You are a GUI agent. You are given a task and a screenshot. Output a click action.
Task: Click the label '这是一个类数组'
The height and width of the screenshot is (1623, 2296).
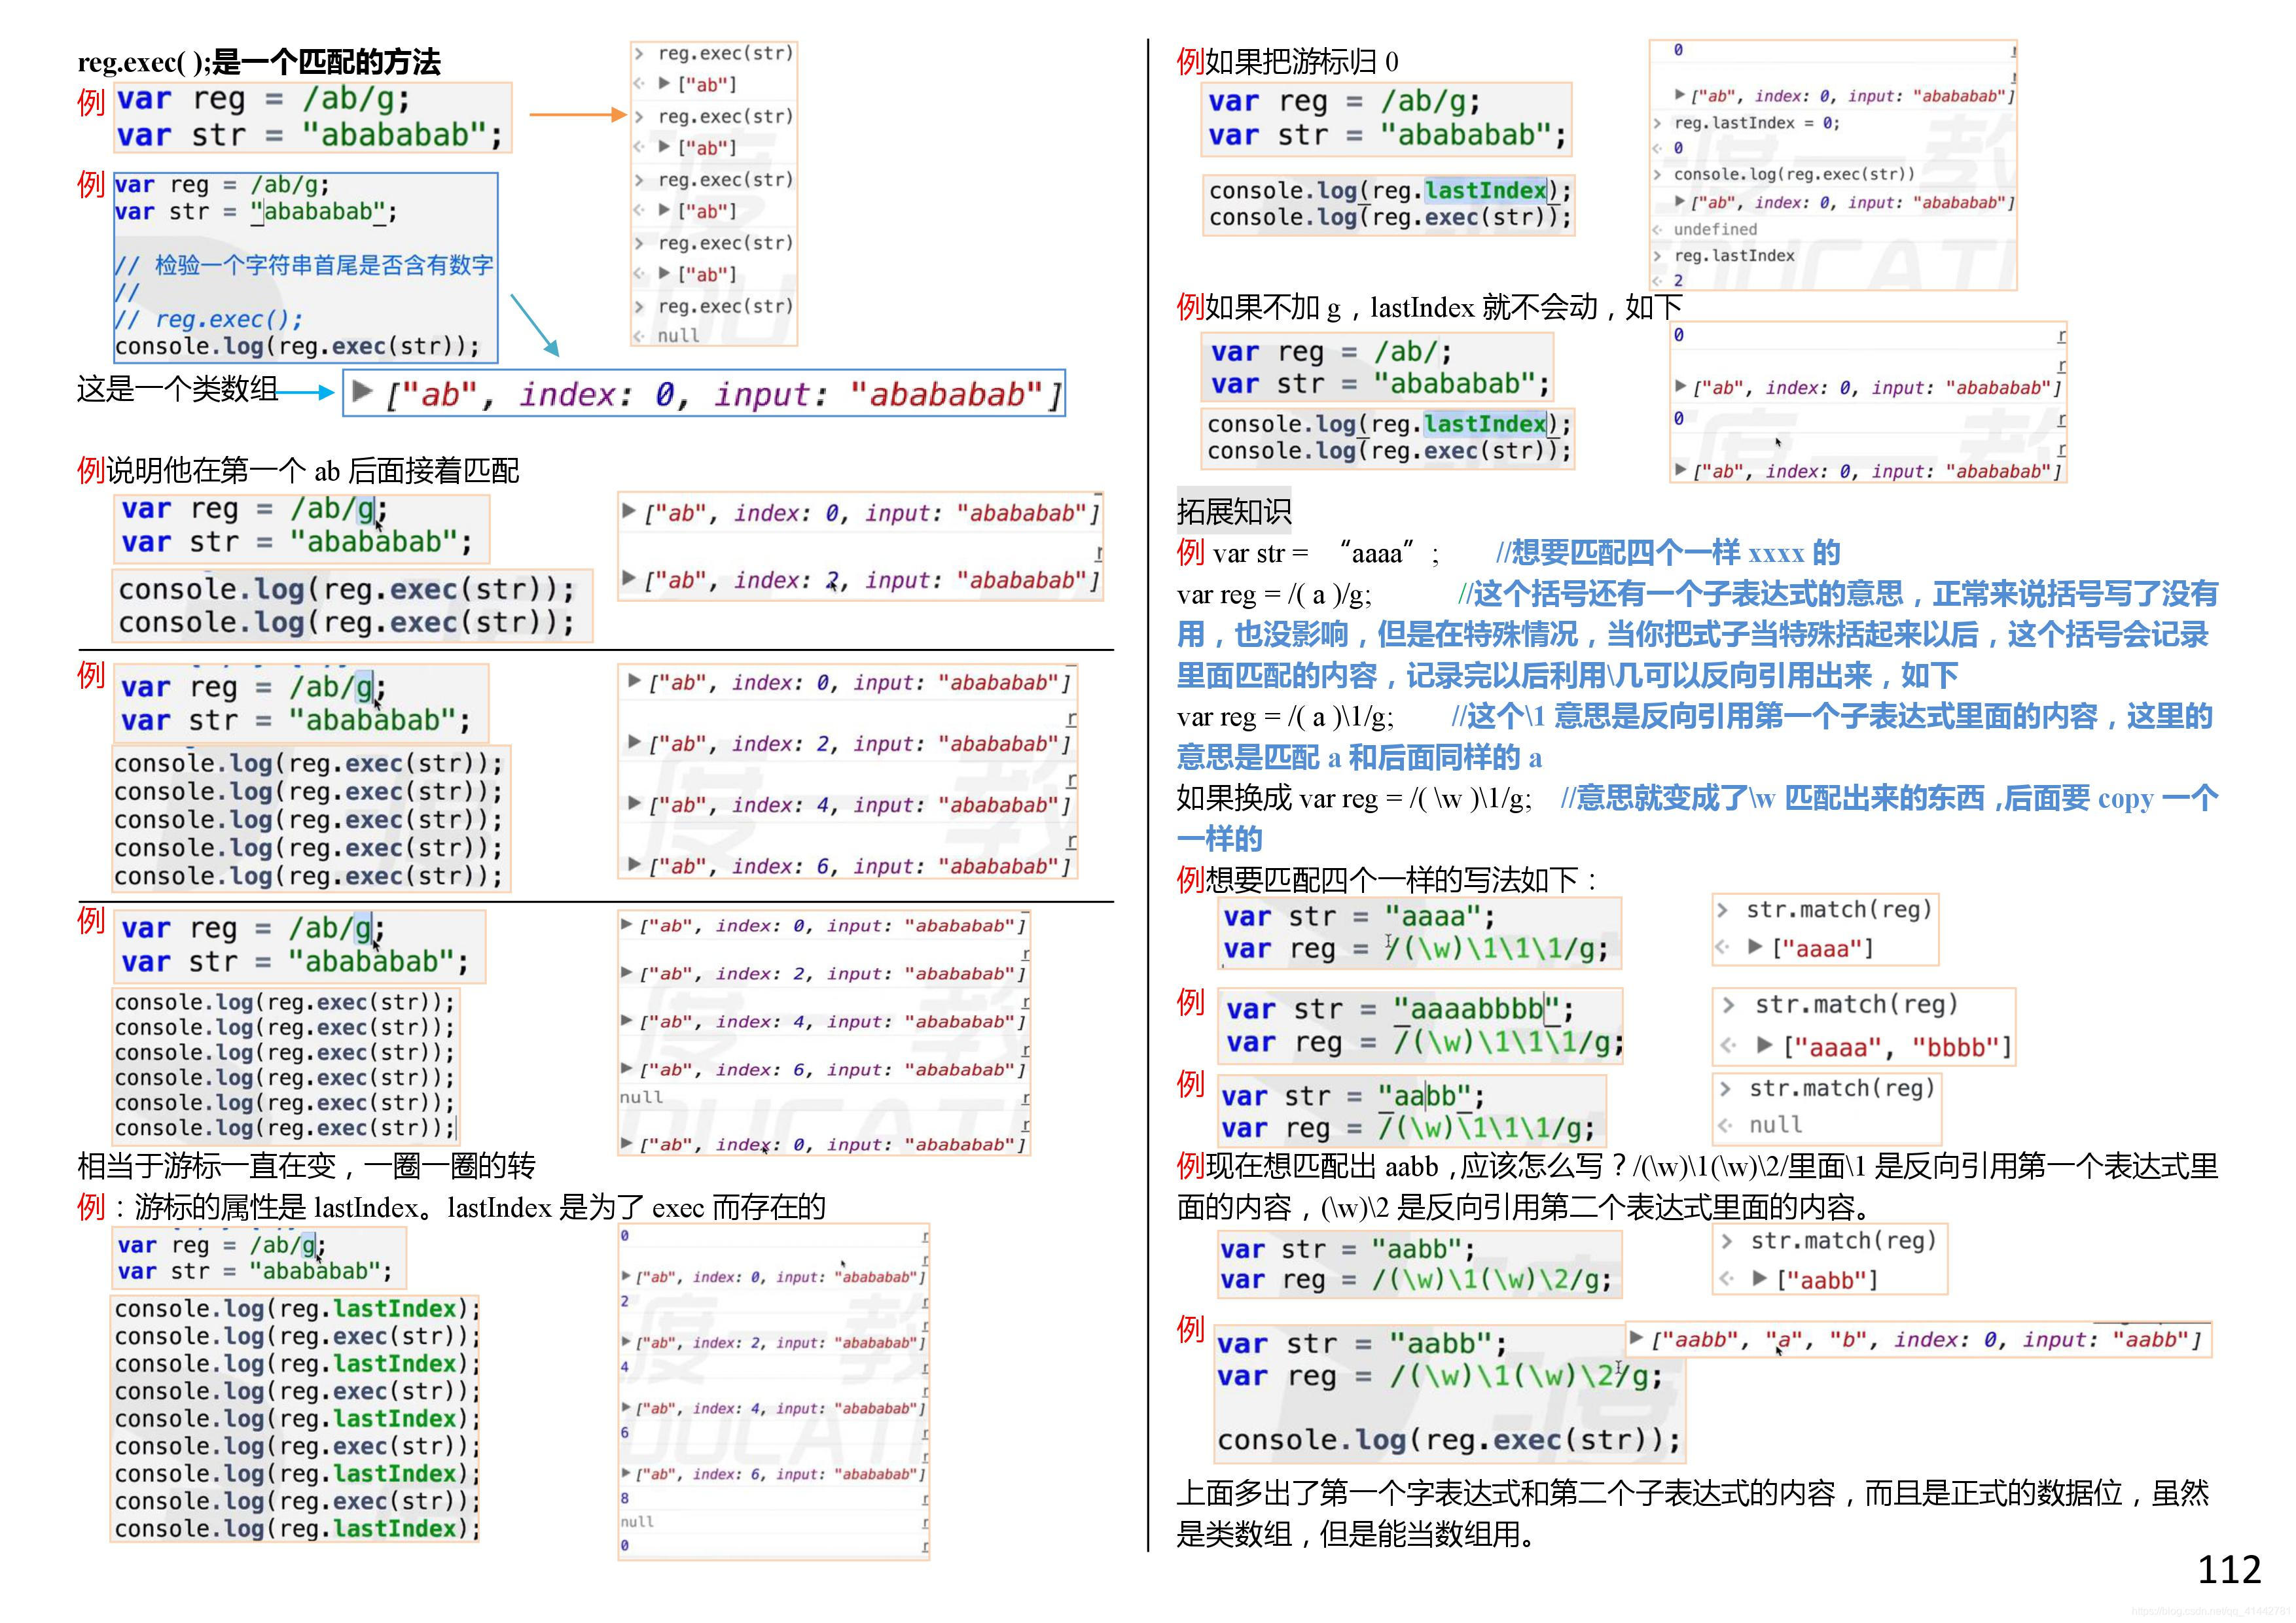177,389
